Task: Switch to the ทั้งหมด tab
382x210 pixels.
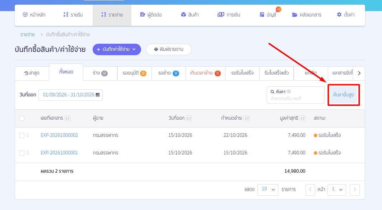Action: 66,72
